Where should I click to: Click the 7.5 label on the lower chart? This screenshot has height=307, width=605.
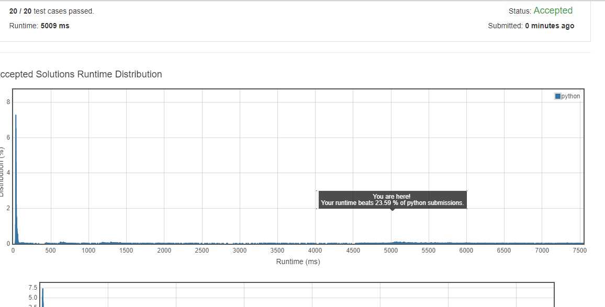point(33,288)
